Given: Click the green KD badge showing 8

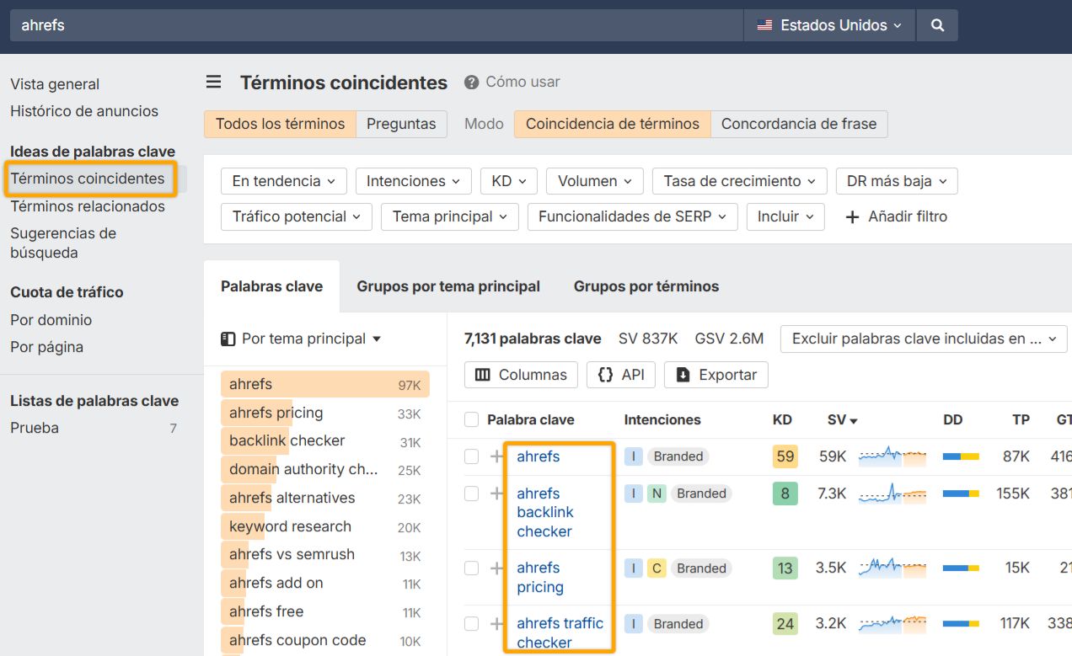Looking at the screenshot, I should click(784, 493).
